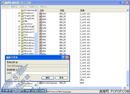This screenshot has height=94, width=130.
Task: Click the 数值名称 field showing InstallLanguage
Action: (37, 66)
